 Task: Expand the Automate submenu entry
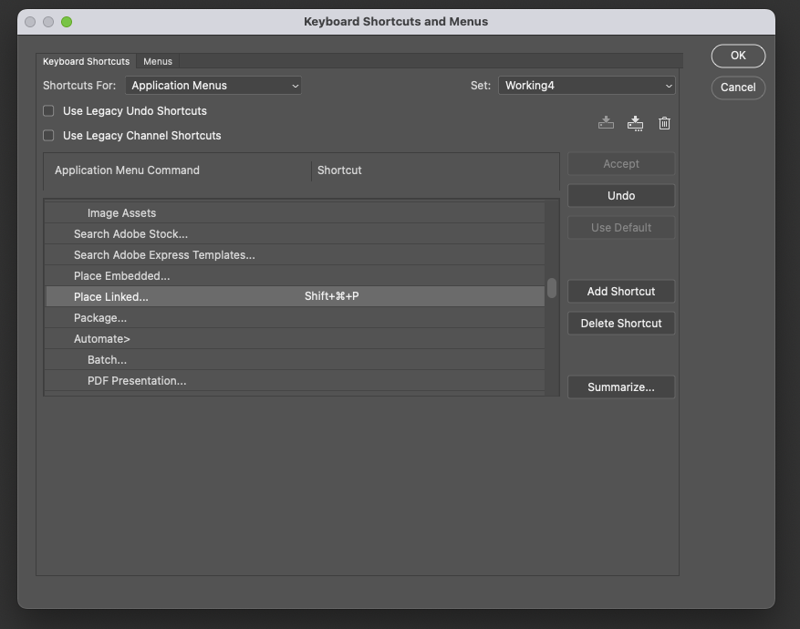coord(102,338)
